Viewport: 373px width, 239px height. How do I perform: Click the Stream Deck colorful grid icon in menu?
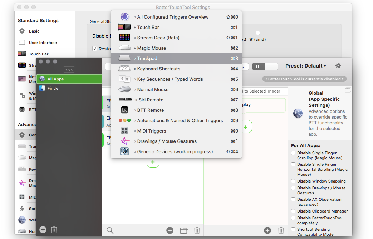[125, 37]
